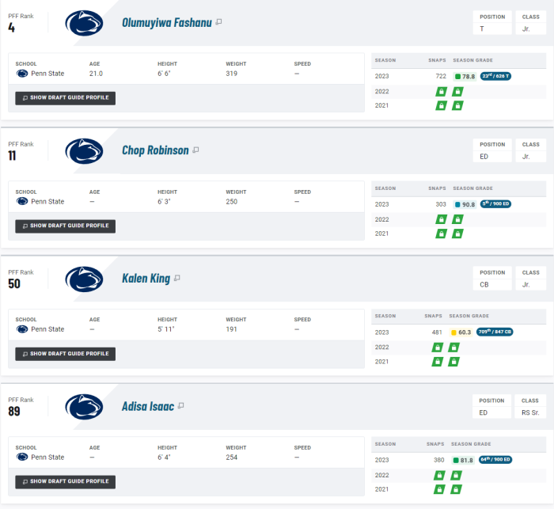
Task: Click Penn State logo on Adisa Isaac header
Action: click(x=84, y=407)
